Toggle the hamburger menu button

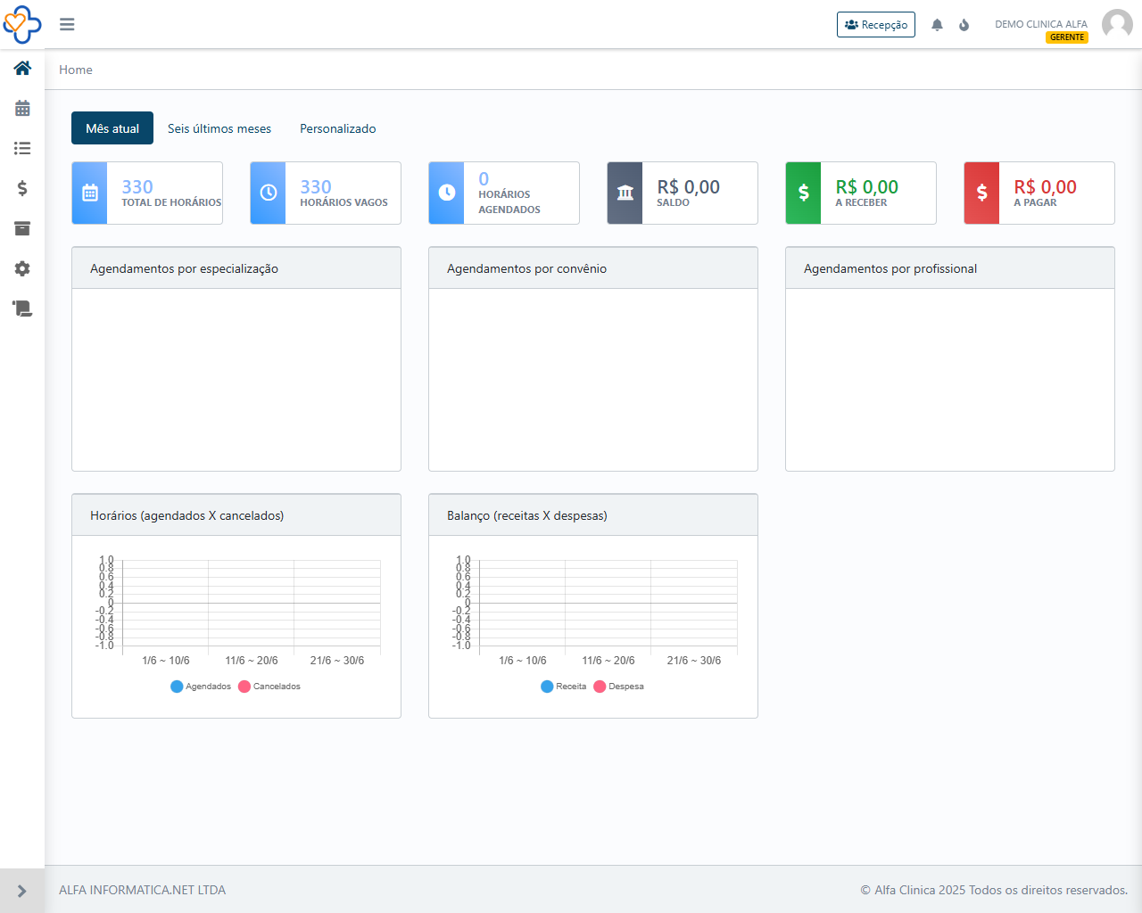click(67, 25)
